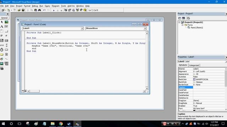Select the FileListBox control tool
This screenshot has width=227, height=127.
[x=6, y=54]
